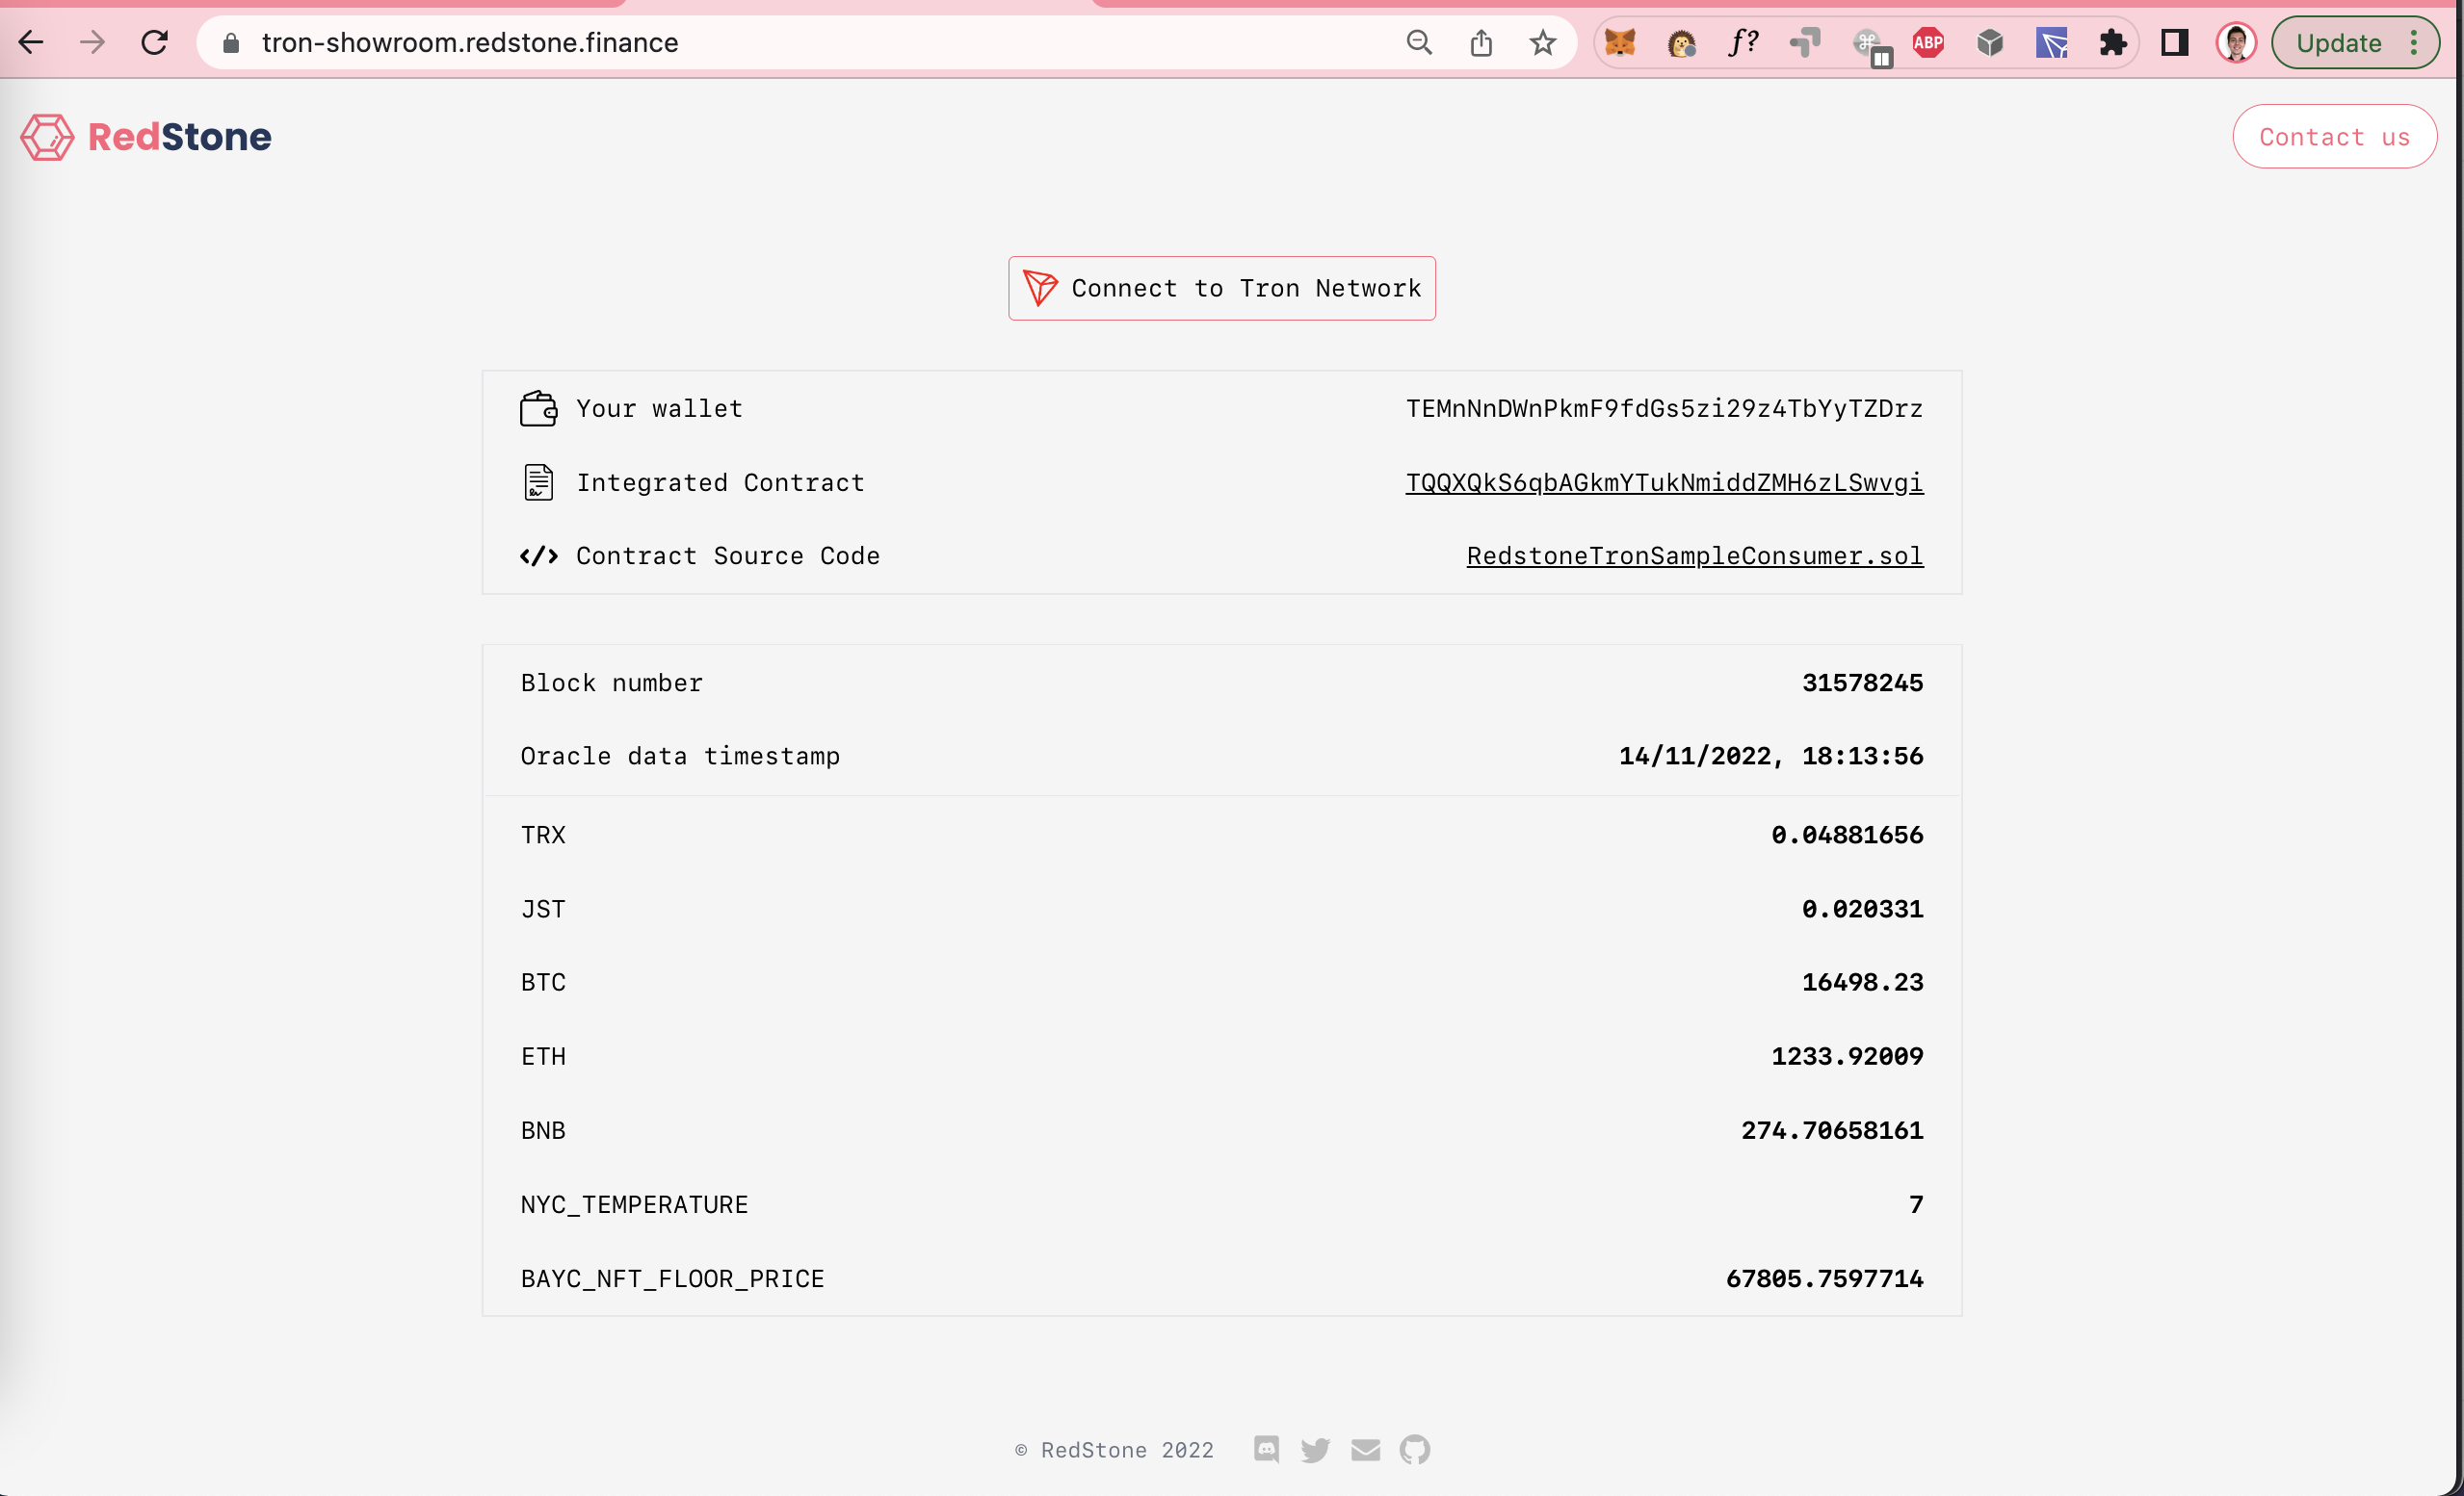Click the MetaMask fox extension icon
The image size is (2464, 1496).
pos(1619,43)
